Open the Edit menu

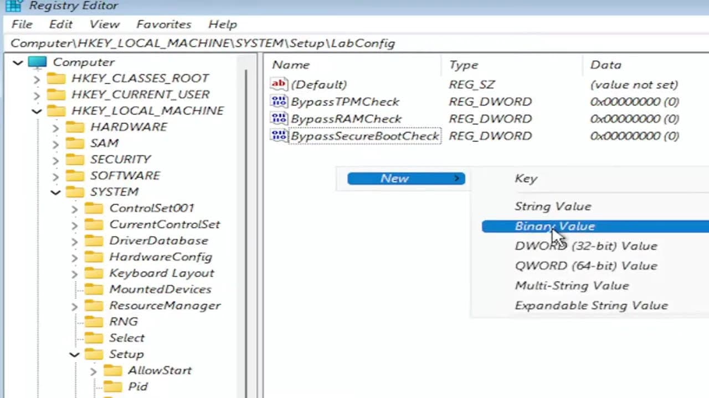61,24
